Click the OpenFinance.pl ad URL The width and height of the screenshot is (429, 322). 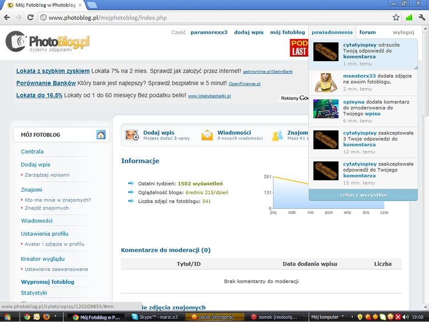[x=245, y=84]
